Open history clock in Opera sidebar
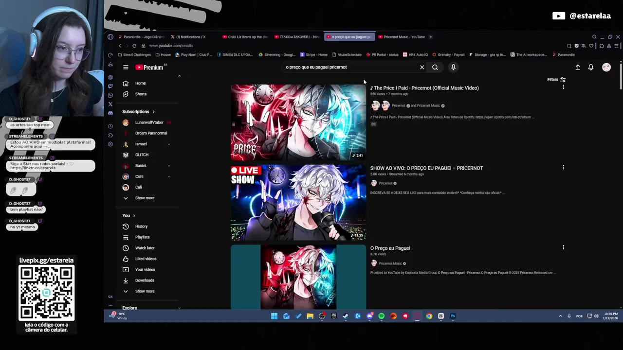Image resolution: width=623 pixels, height=350 pixels. pos(110,126)
